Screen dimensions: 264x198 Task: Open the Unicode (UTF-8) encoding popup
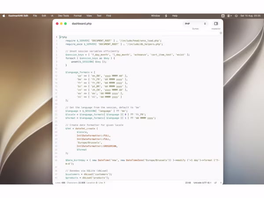202,183
